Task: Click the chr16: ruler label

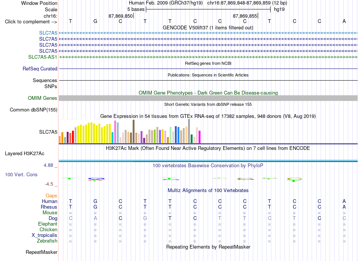Action: coord(50,16)
